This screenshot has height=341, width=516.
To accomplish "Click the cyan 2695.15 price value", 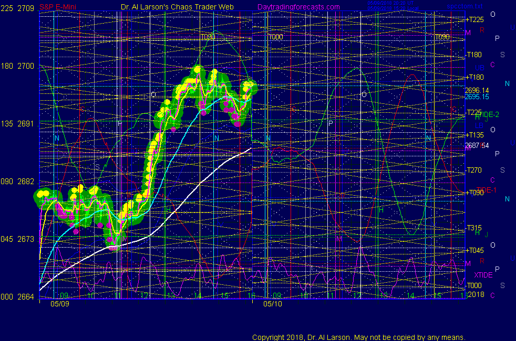I will 477,97.
